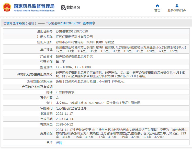Select the value 江苏省药品监督管理局
This screenshot has height=149, width=192.
[71, 108]
